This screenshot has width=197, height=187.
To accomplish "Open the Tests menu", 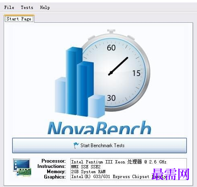I will click(x=27, y=7).
